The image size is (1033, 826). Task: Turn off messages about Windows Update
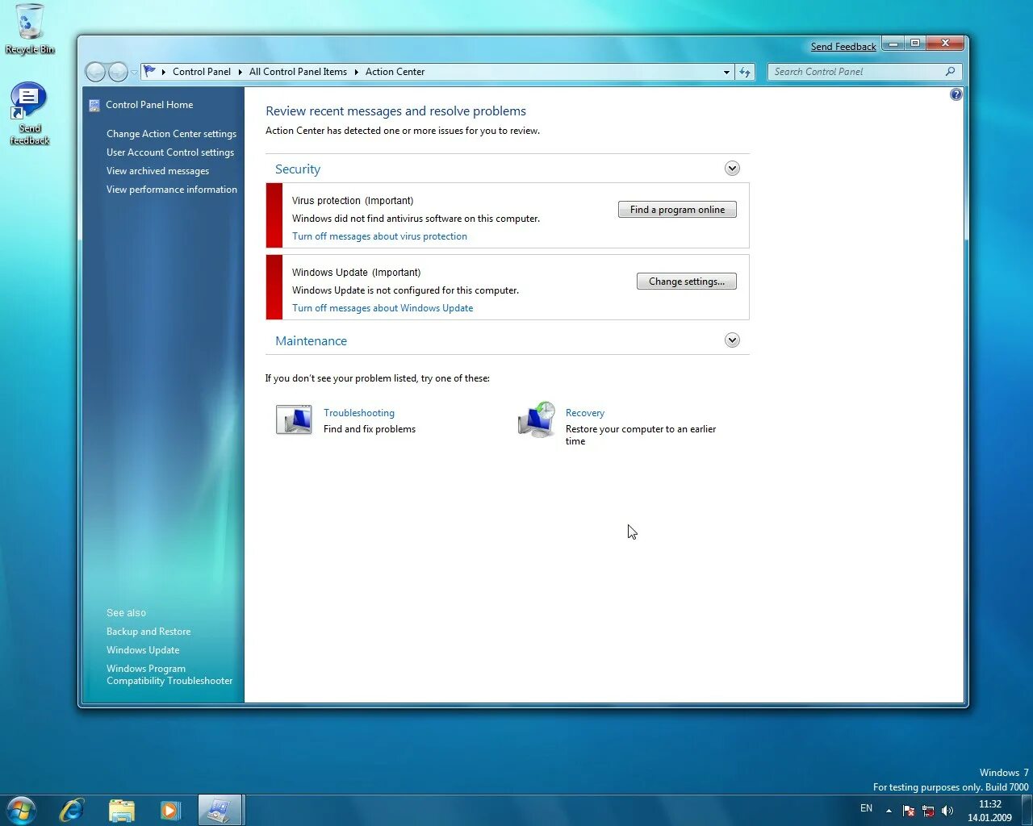383,308
